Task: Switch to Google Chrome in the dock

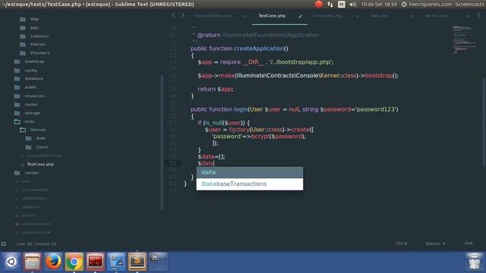Action: pyautogui.click(x=74, y=262)
